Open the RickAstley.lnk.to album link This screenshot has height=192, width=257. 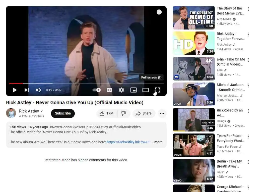[x=129, y=142]
